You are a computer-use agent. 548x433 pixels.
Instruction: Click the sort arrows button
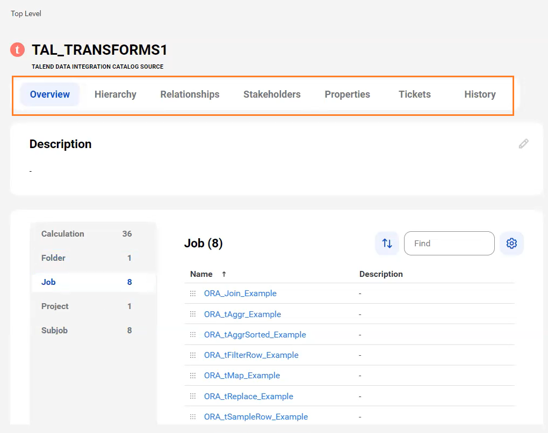pyautogui.click(x=387, y=243)
